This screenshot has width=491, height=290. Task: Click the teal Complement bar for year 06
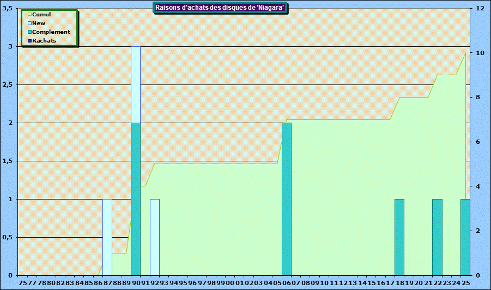287,199
